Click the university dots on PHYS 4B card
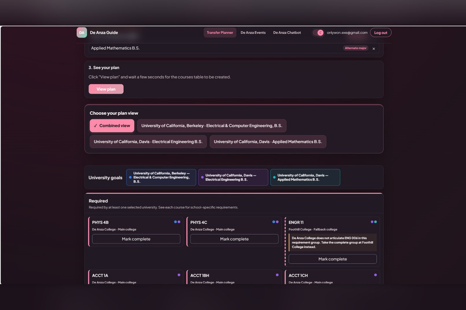 point(177,222)
